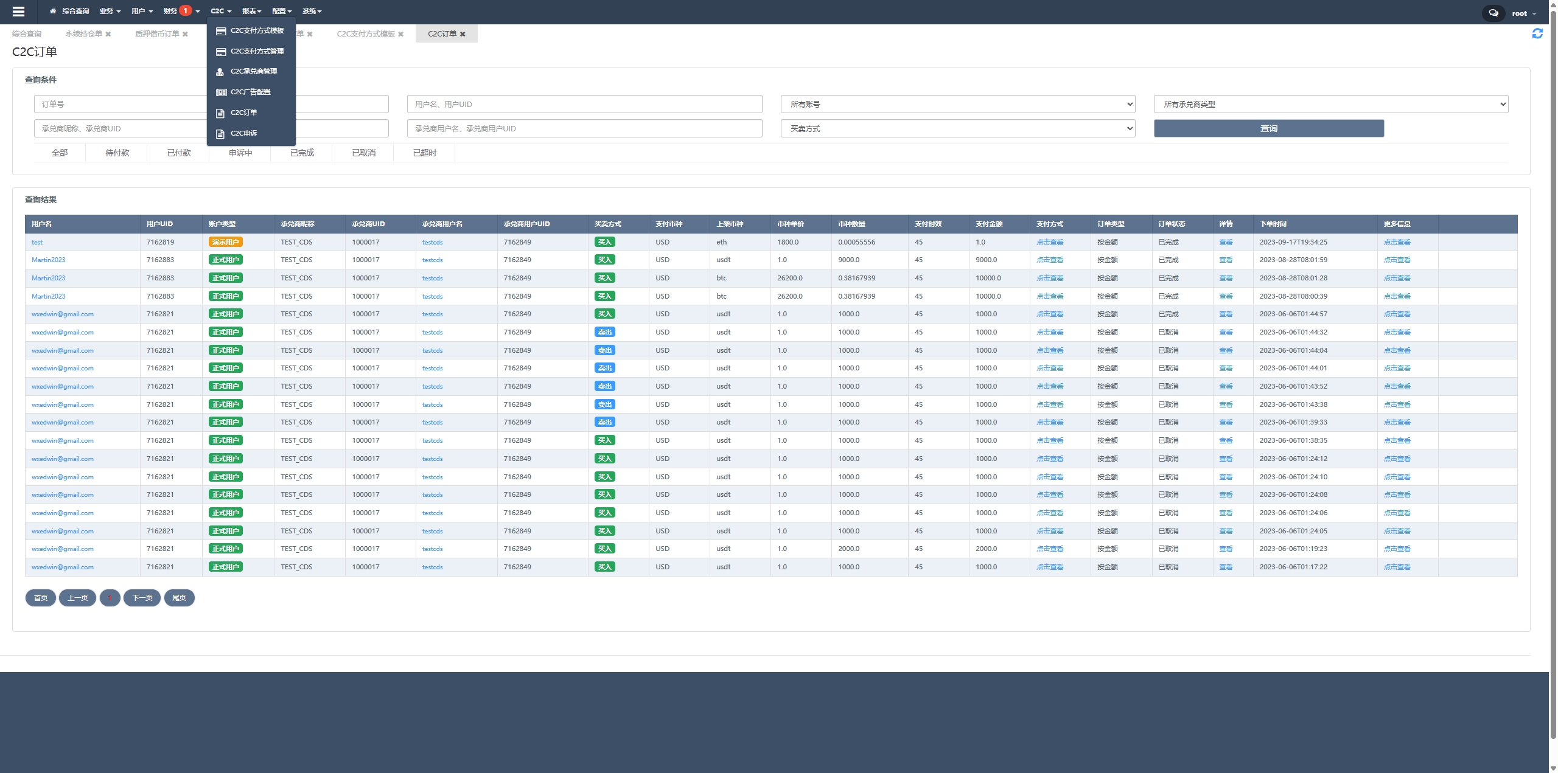This screenshot has height=773, width=1558.
Task: Click the blue refresh icon
Action: [1537, 34]
